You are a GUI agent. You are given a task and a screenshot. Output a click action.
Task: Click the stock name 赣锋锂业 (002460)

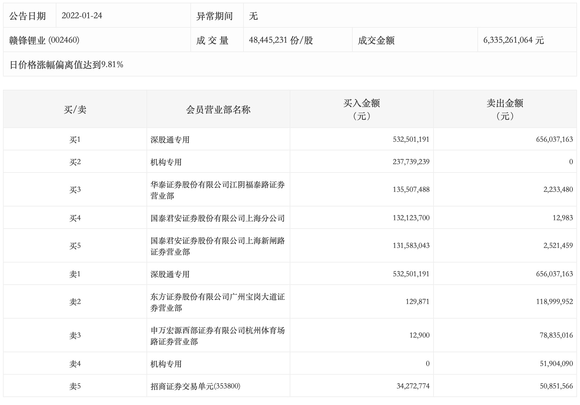[44, 40]
